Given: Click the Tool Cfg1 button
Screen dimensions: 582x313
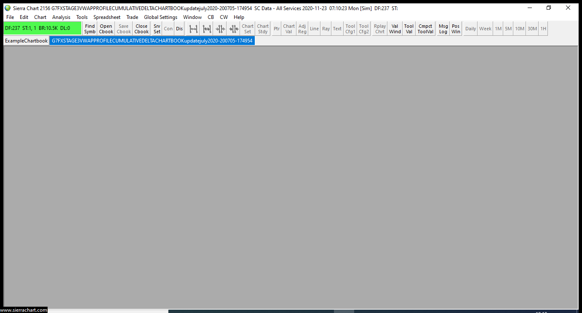Looking at the screenshot, I should (x=350, y=29).
